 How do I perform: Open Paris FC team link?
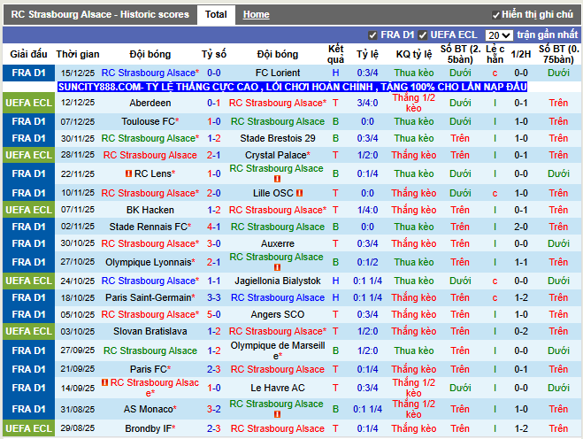click(x=150, y=369)
